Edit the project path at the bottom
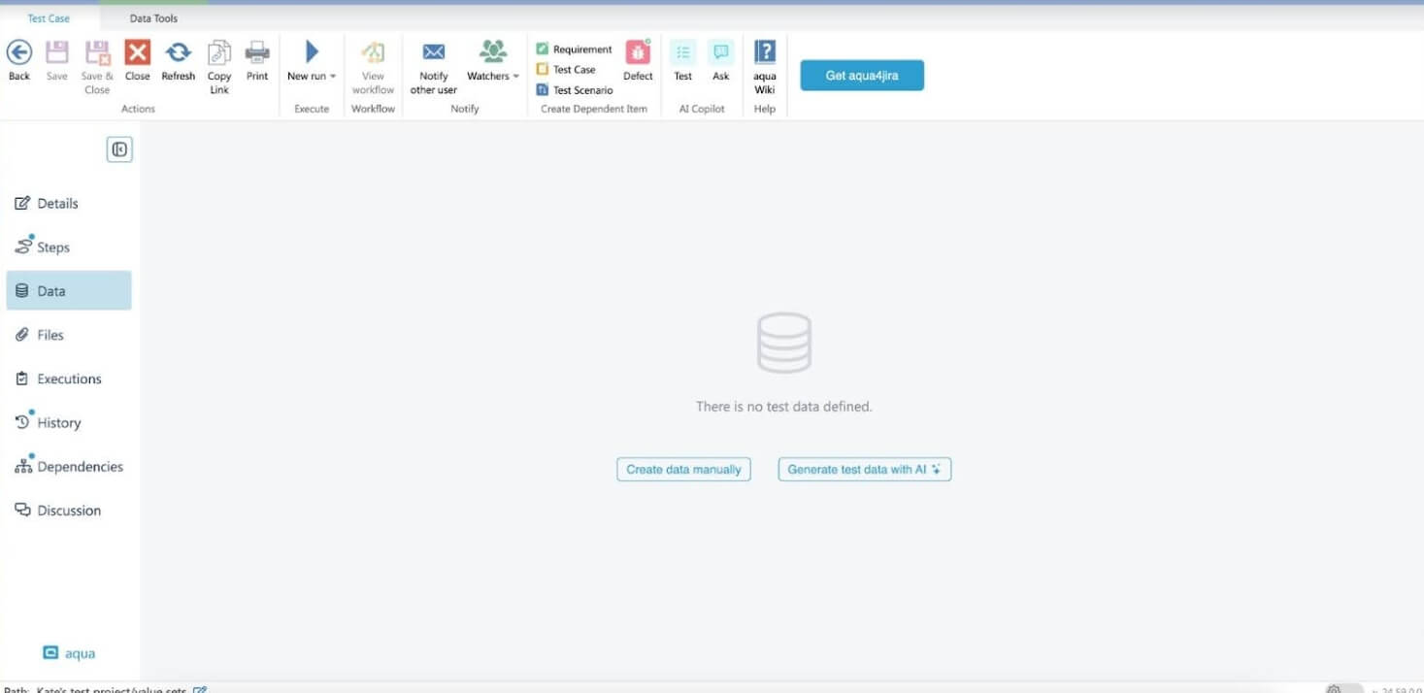This screenshot has width=1424, height=693. point(200,688)
